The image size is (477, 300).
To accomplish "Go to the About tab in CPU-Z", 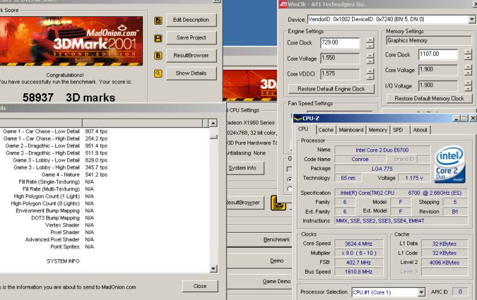I will pos(420,130).
